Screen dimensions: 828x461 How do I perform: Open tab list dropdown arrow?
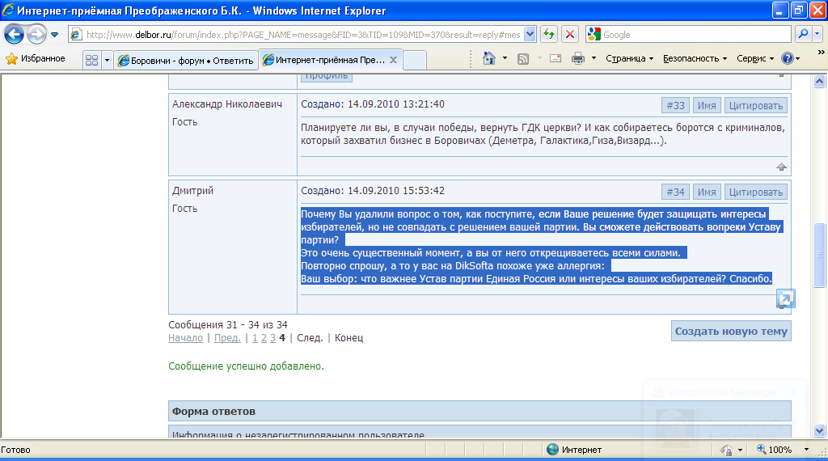[107, 60]
